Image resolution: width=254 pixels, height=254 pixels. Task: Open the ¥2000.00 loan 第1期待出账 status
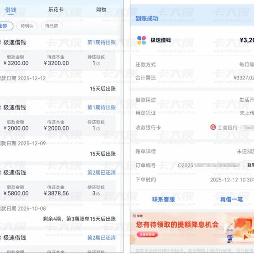point(102,107)
